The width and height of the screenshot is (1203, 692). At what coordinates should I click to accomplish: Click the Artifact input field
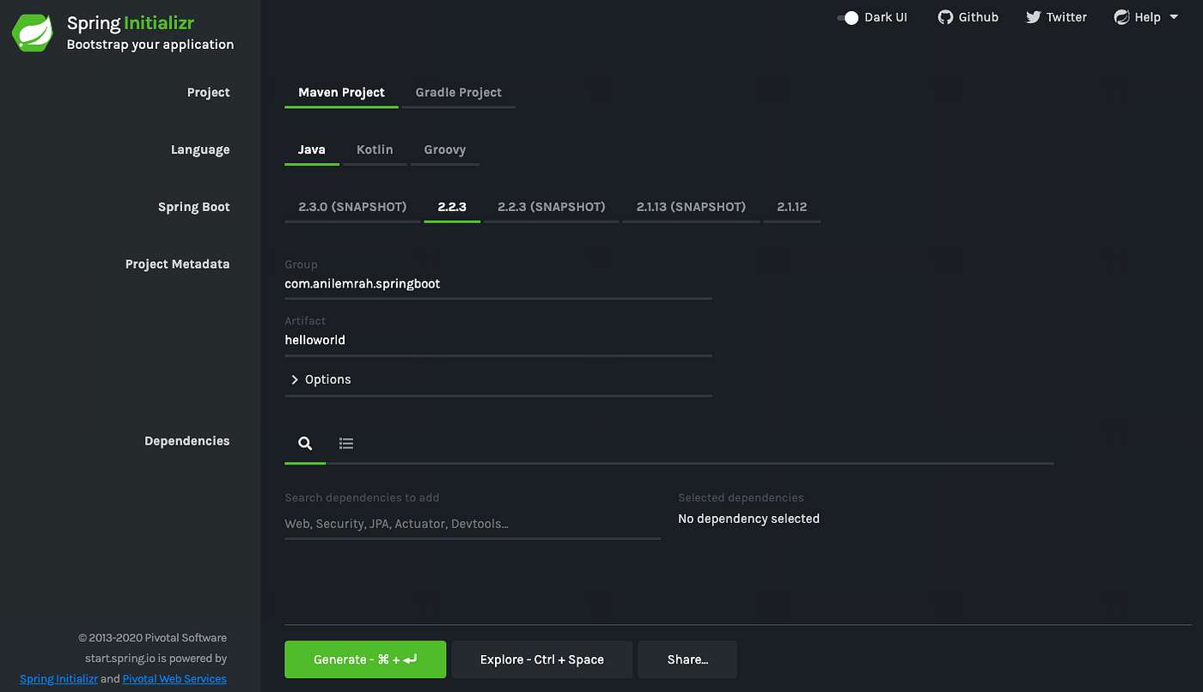(498, 340)
